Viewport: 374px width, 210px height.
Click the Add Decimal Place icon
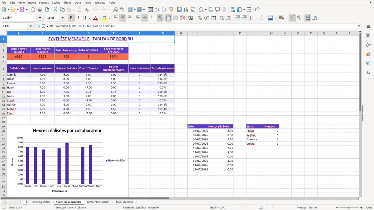pyautogui.click(x=222, y=18)
